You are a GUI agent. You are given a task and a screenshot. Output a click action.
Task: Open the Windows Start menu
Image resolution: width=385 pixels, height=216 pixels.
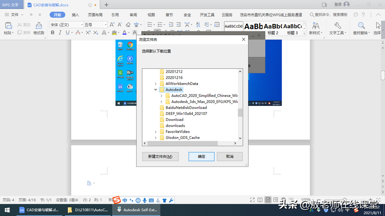pyautogui.click(x=7, y=210)
